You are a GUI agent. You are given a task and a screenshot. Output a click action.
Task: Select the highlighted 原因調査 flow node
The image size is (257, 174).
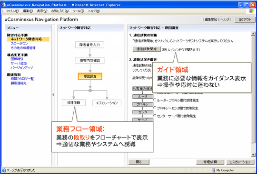(90, 76)
